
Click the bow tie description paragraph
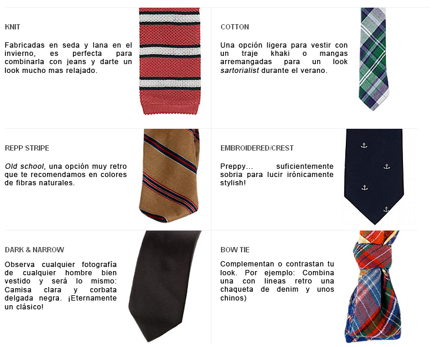(x=278, y=281)
